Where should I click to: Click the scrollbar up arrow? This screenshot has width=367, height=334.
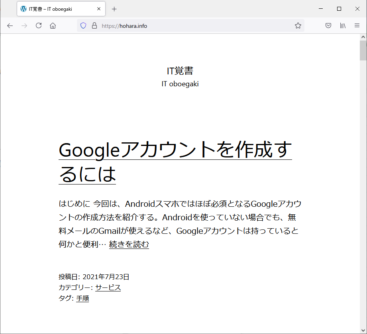(x=363, y=37)
